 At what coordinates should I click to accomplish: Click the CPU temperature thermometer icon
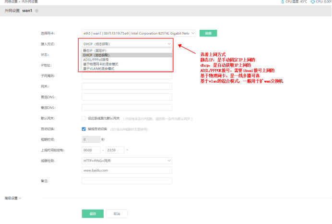[283, 2]
